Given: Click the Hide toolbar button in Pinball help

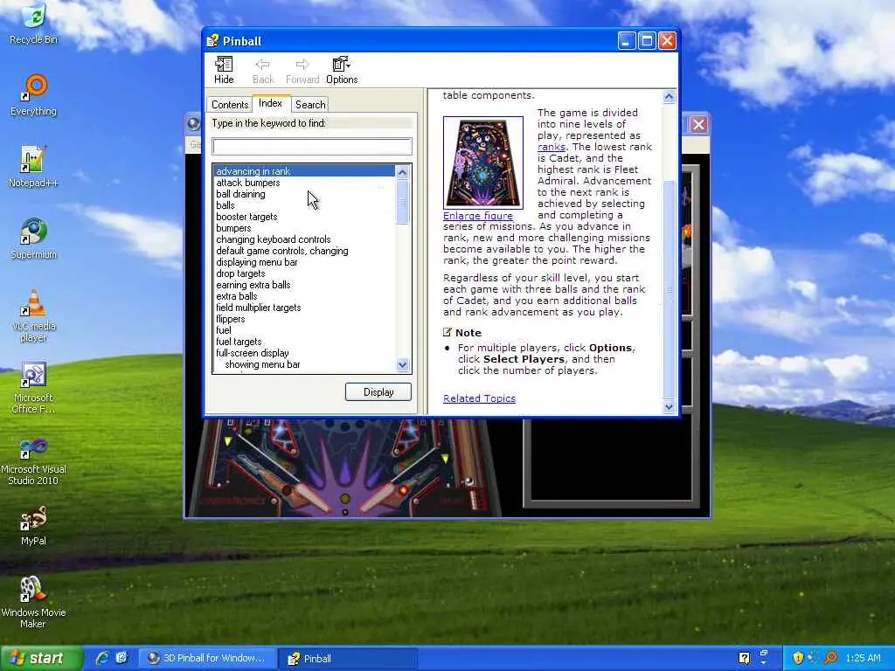Looking at the screenshot, I should pos(224,71).
